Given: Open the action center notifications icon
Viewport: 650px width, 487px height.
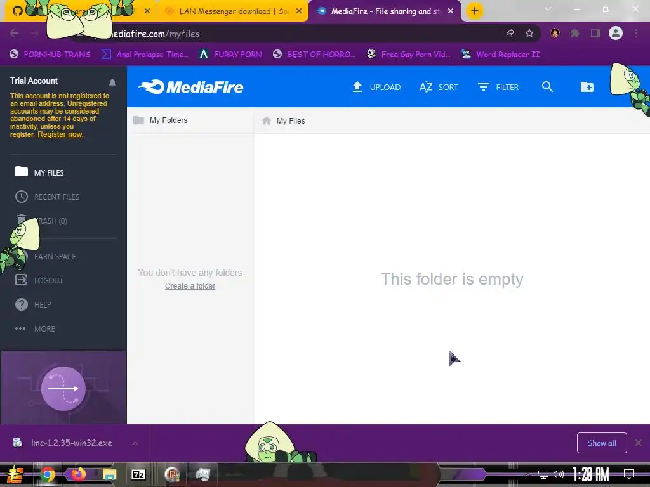Looking at the screenshot, I should click(629, 474).
